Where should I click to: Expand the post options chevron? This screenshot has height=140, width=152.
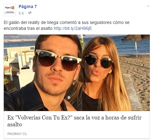click(x=148, y=6)
